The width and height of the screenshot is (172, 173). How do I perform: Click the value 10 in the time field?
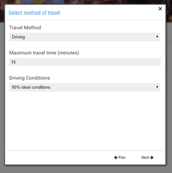point(14,62)
